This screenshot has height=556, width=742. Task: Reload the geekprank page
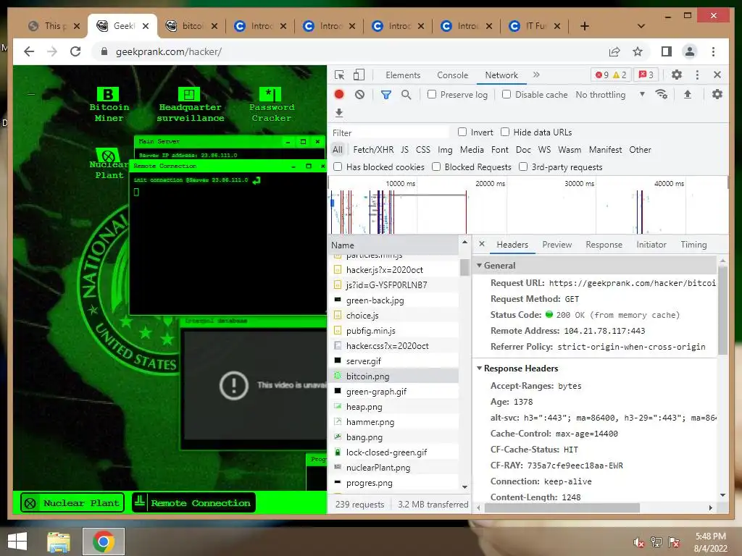click(75, 51)
